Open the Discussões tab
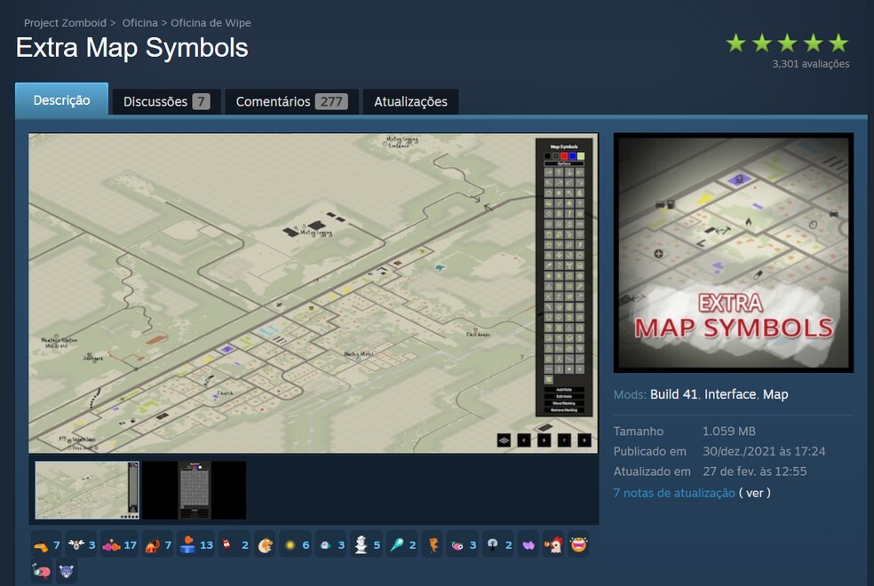 (x=166, y=101)
